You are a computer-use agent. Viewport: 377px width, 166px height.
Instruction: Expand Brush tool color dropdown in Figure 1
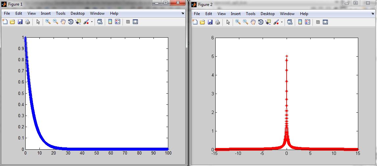(x=92, y=22)
